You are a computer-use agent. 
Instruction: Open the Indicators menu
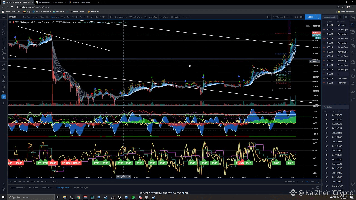coord(135,17)
